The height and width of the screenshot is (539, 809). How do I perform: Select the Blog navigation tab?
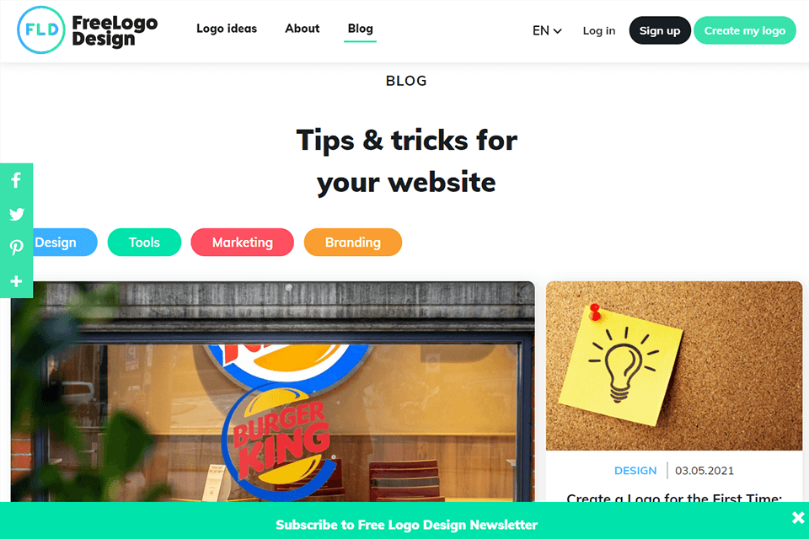[x=360, y=29]
